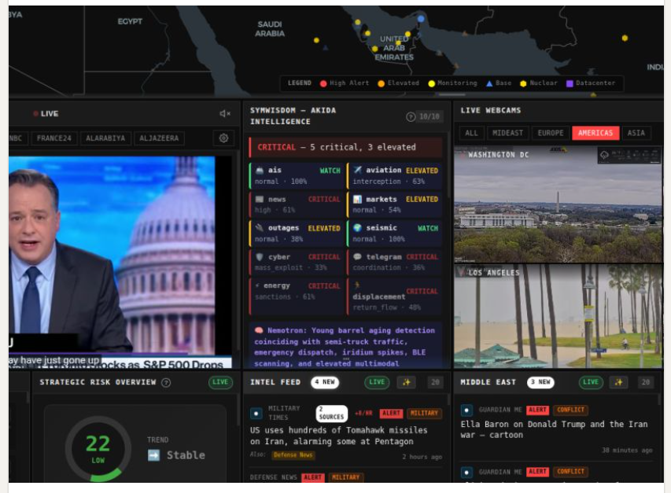Click Military Times source icon
This screenshot has width=671, height=493.
(x=256, y=414)
